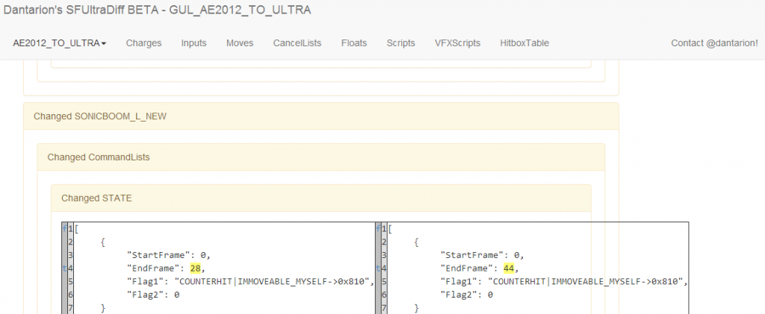
Task: Select the highlighted EndFrame value 44
Action: click(509, 269)
